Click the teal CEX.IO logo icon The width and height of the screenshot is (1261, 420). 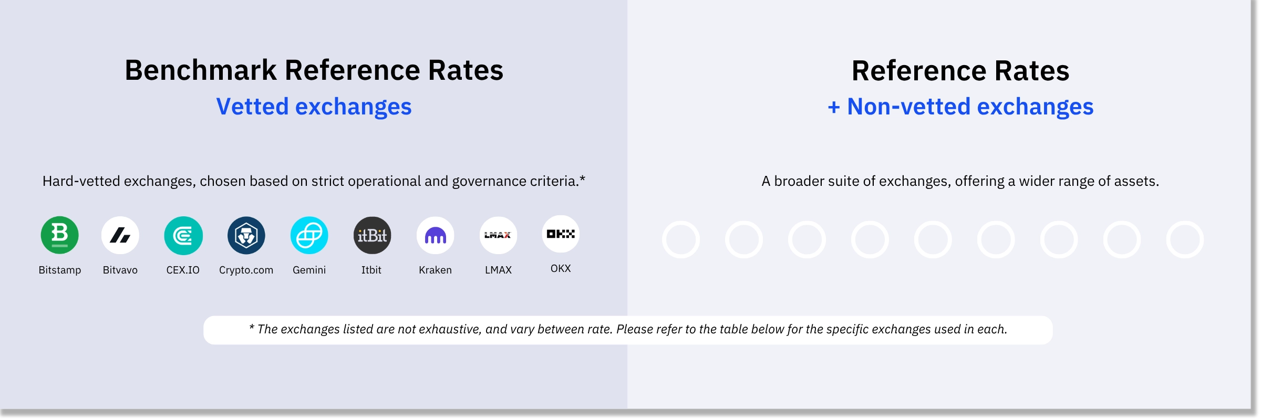coord(183,235)
